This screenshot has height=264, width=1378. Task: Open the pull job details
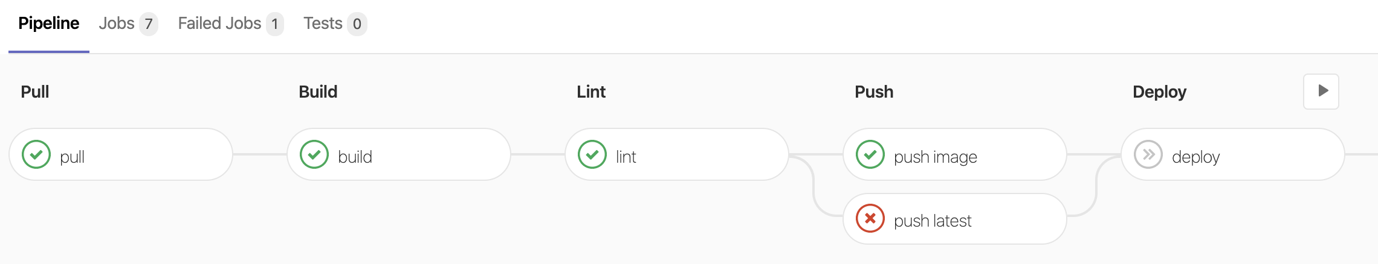tap(121, 154)
